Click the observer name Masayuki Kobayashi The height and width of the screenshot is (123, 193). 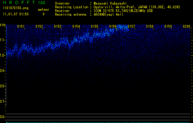click(110, 3)
